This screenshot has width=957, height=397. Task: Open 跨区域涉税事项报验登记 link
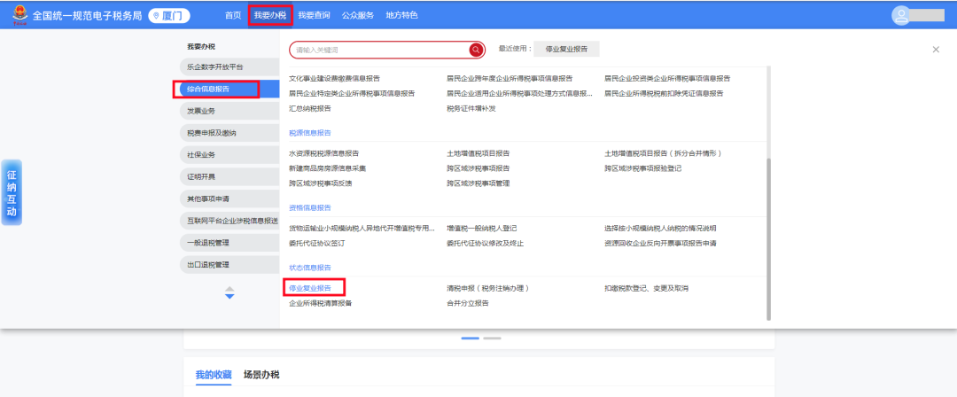642,168
